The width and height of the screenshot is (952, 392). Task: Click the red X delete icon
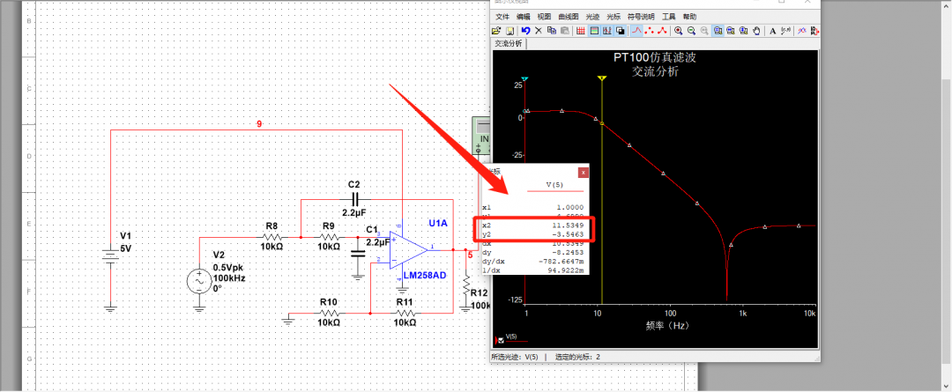click(x=539, y=30)
